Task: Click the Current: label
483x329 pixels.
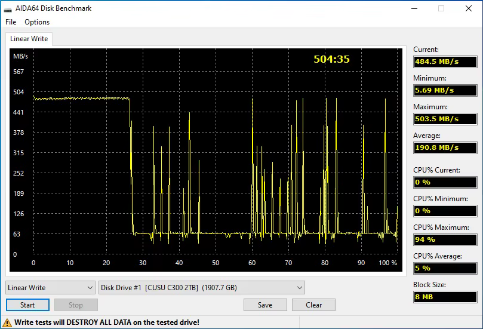Action: point(426,50)
